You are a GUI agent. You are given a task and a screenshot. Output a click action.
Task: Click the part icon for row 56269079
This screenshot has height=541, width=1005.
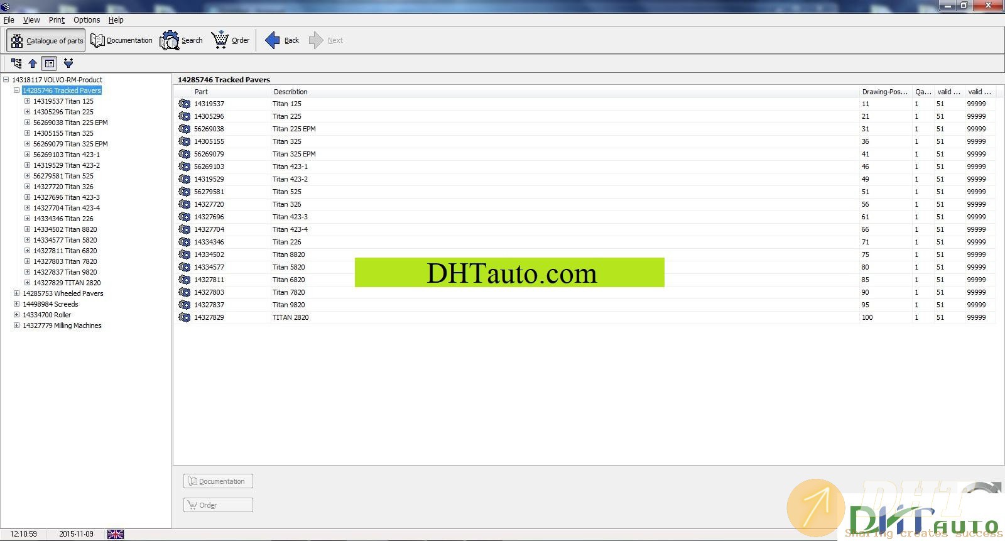pos(185,154)
